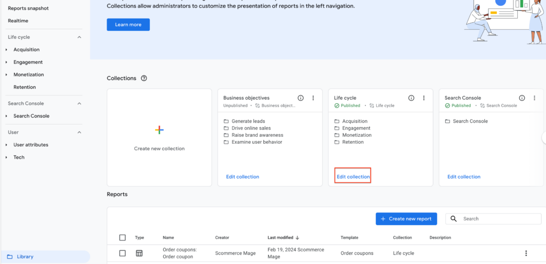Screen dimensions: 546x264
Task: Open Realtime in left navigation
Action: pos(18,21)
